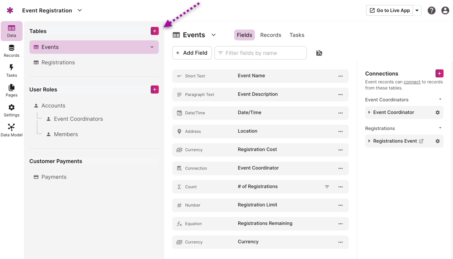Expand the Event Coordinator connection item
Viewport: 453px width, 259px height.
pyautogui.click(x=369, y=112)
